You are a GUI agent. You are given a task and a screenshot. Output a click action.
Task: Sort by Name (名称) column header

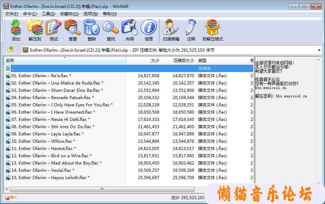[x=65, y=61]
